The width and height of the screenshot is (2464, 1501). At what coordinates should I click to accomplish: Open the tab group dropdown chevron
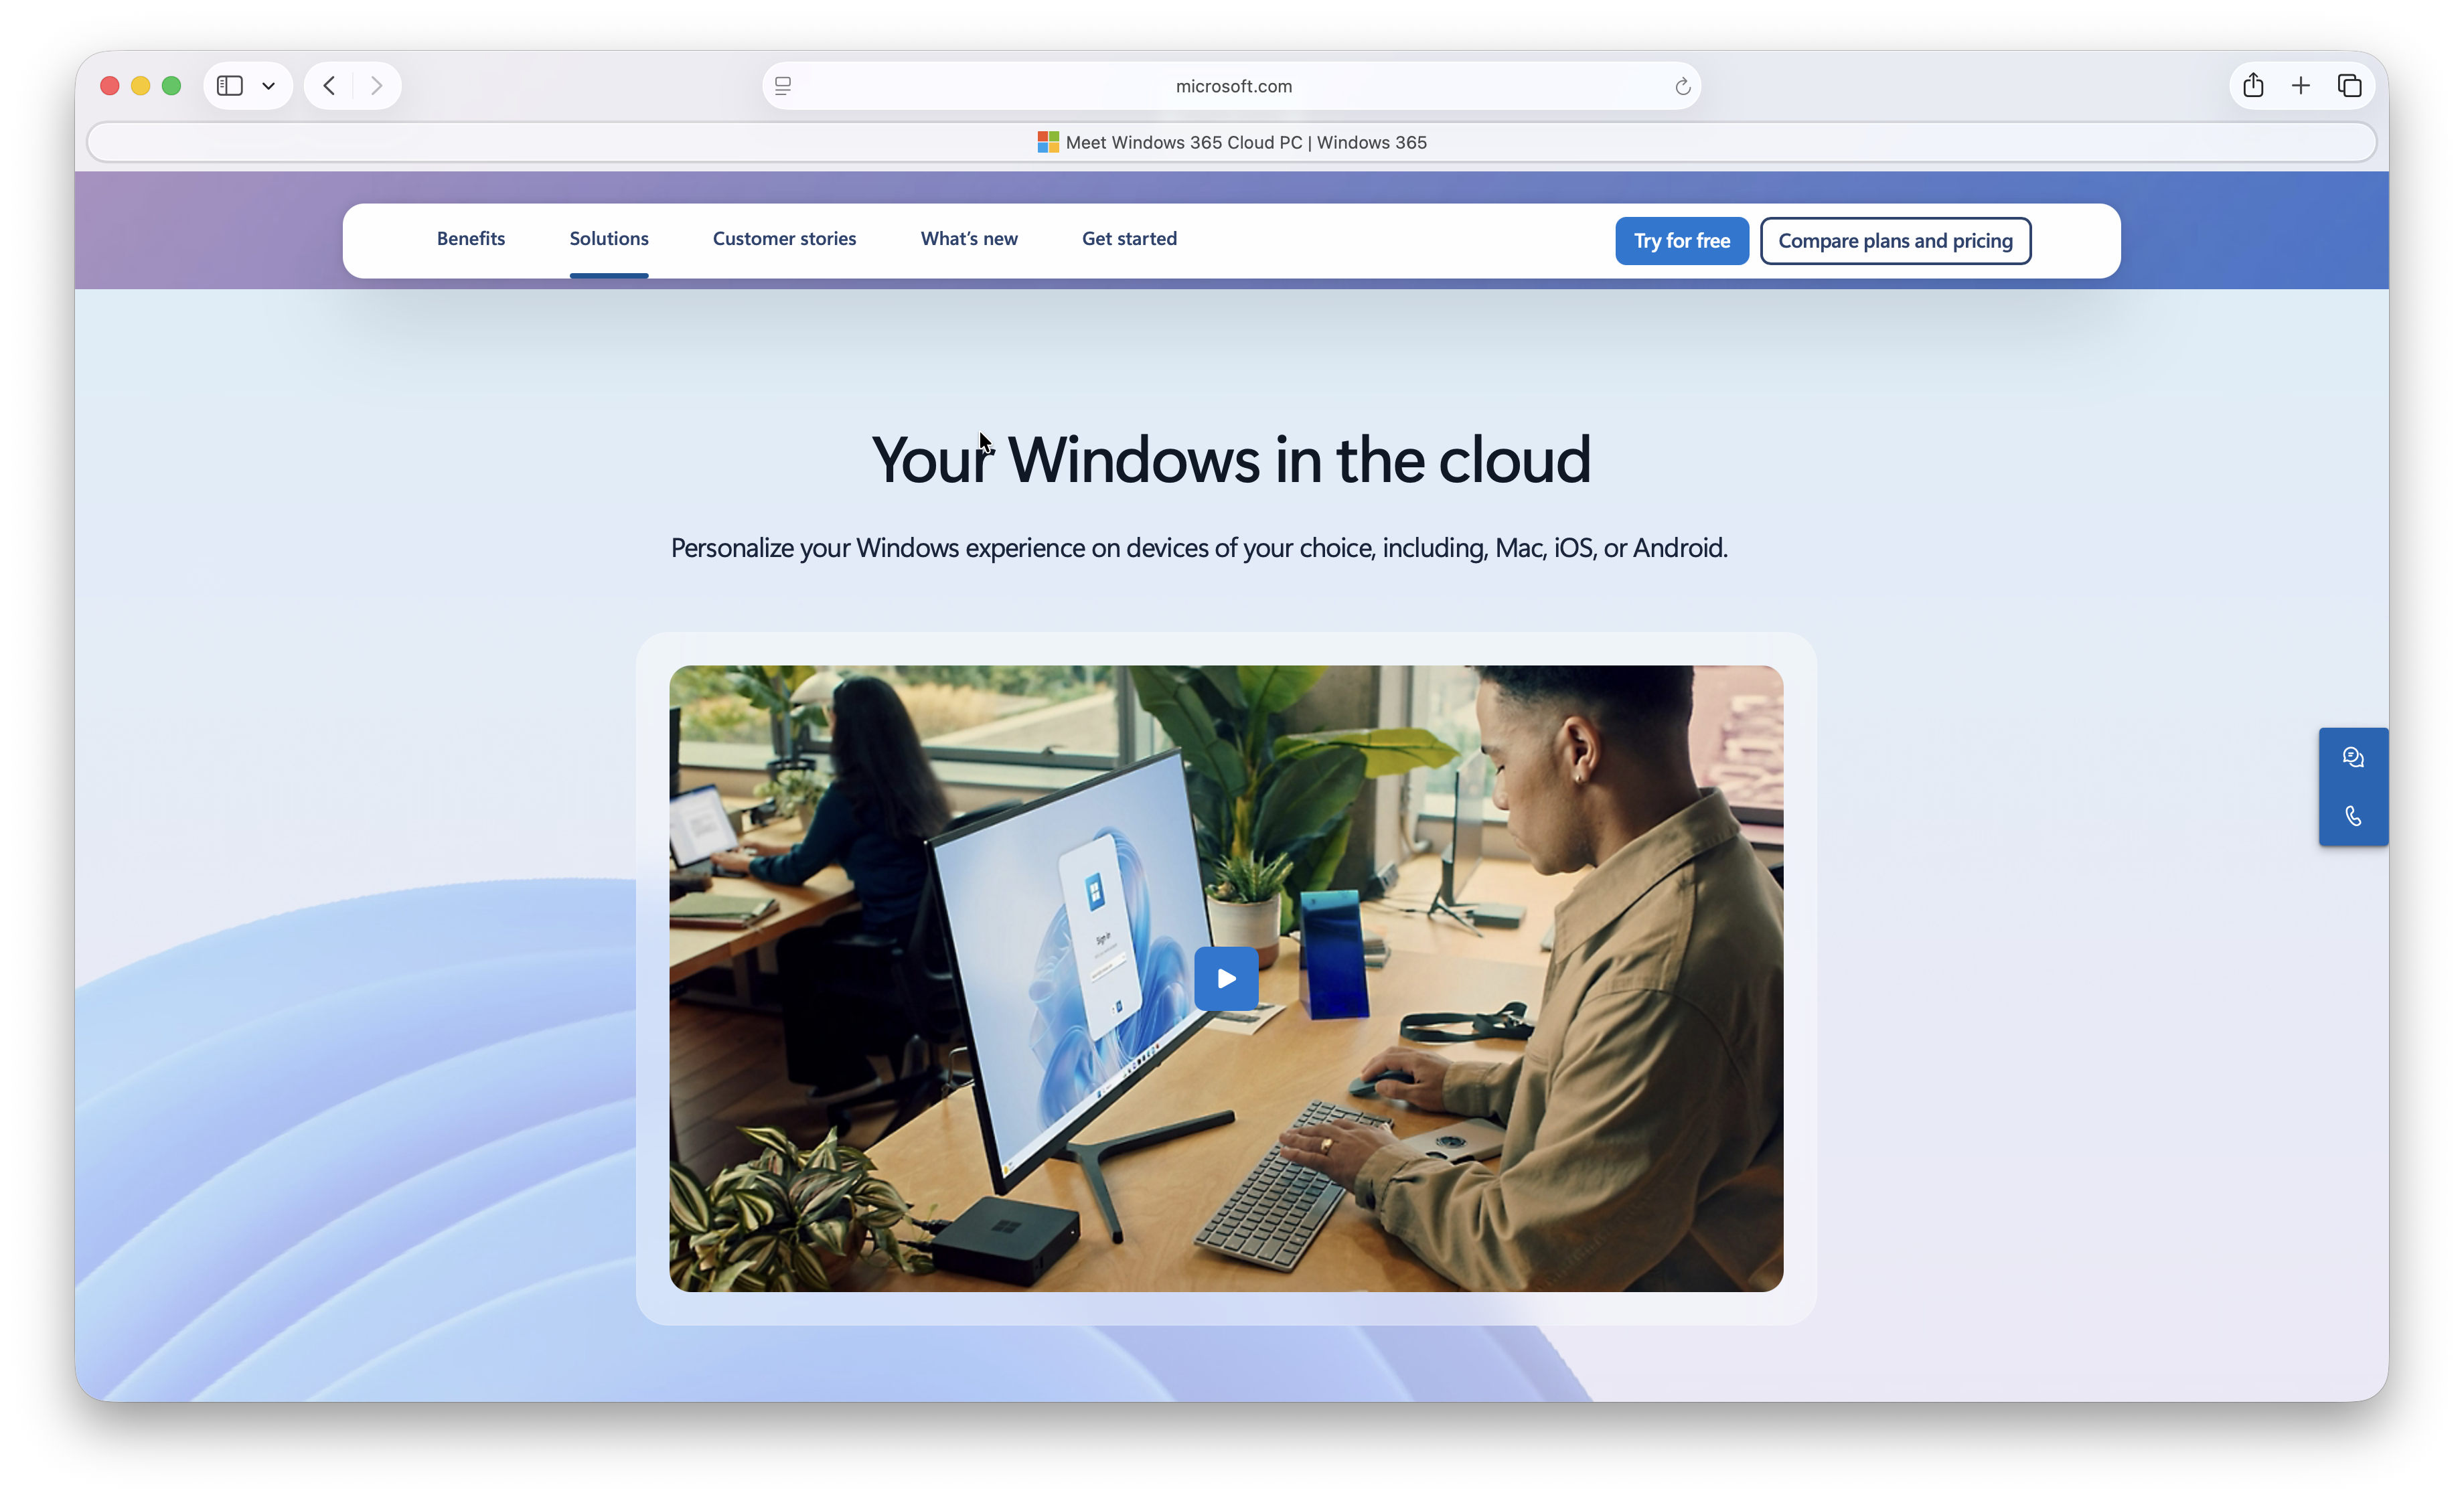pos(268,86)
